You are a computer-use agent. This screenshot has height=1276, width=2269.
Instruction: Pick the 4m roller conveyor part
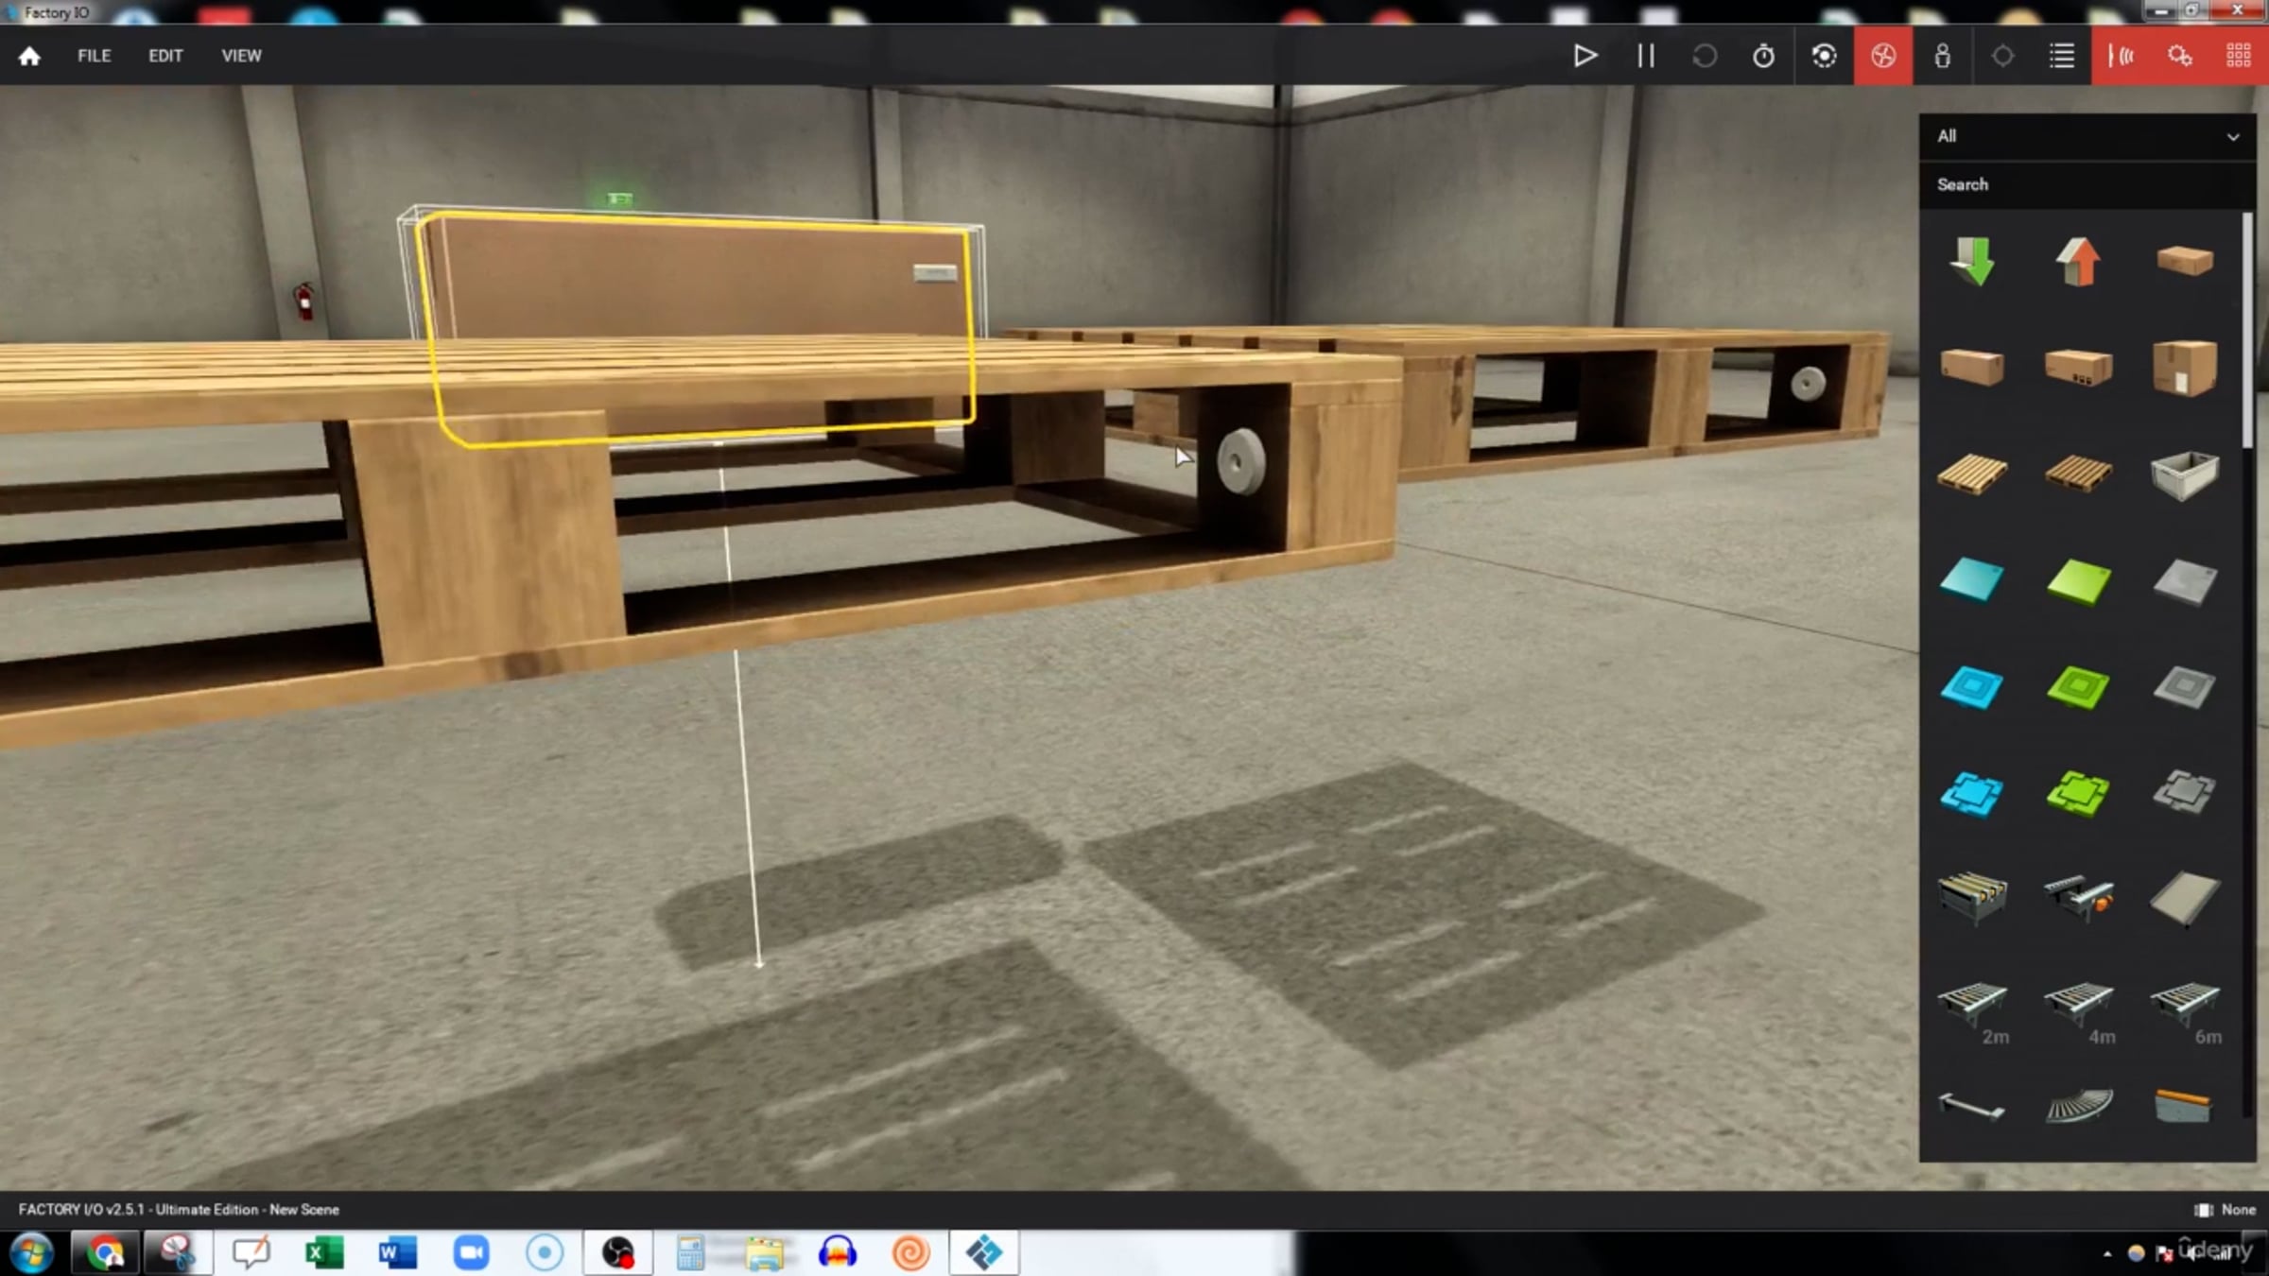pos(2078,1004)
